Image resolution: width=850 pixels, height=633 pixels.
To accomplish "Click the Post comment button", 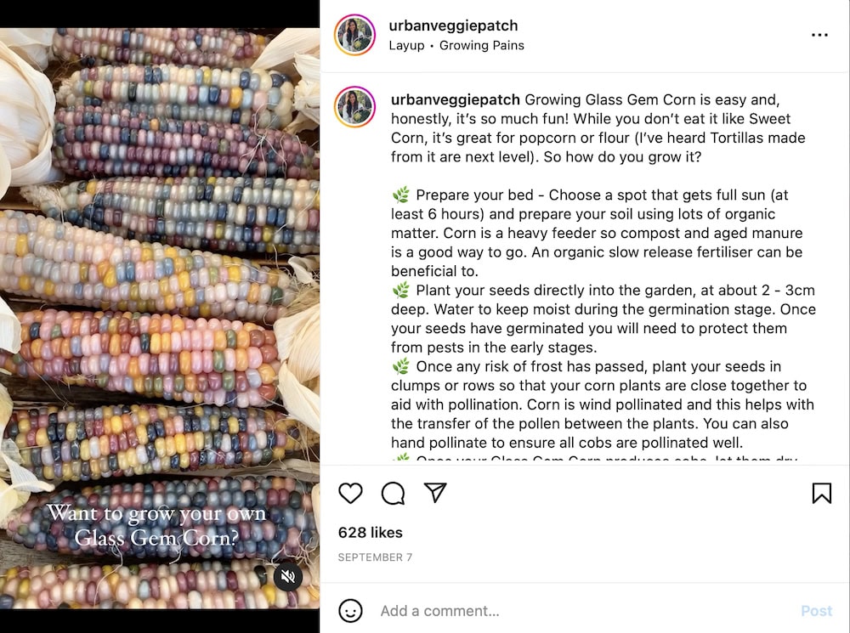I will click(816, 611).
